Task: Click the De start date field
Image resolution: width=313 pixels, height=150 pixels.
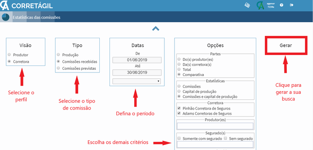Action: point(137,60)
